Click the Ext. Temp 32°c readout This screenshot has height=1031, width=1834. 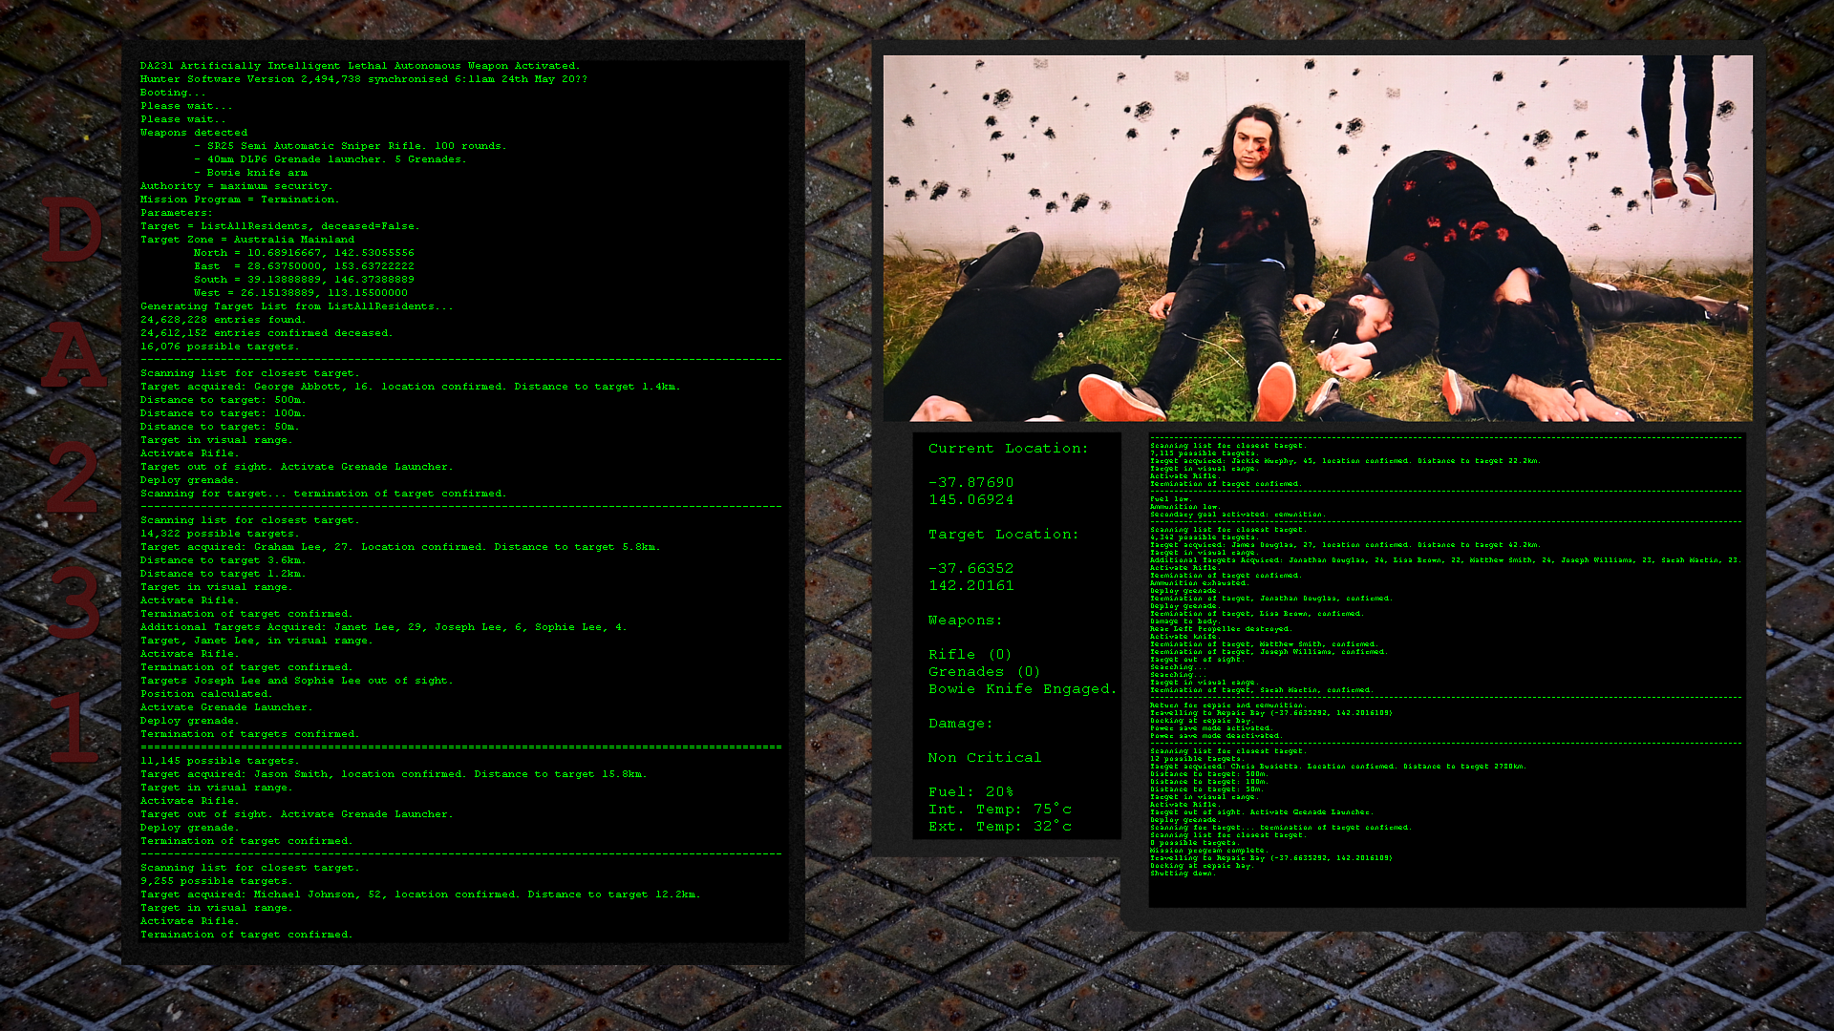coord(999,827)
